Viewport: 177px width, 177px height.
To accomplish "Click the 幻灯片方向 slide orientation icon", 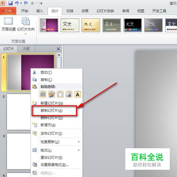I will click(26, 21).
